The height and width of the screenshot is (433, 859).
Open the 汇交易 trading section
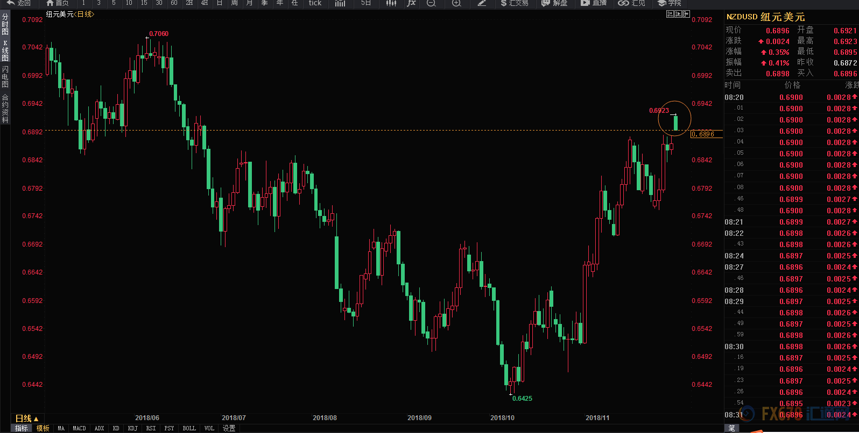[514, 3]
